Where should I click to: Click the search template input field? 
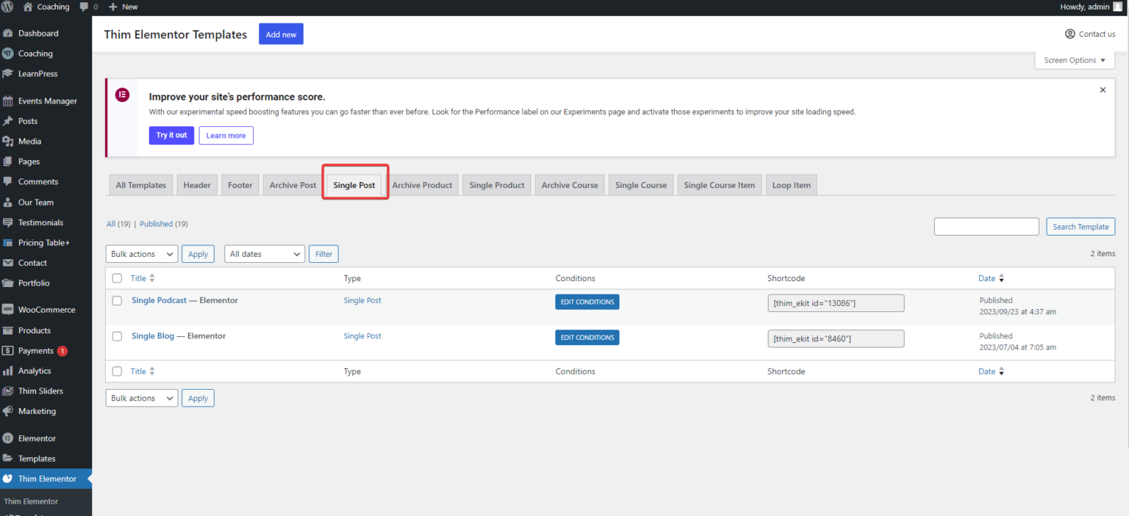click(x=986, y=227)
